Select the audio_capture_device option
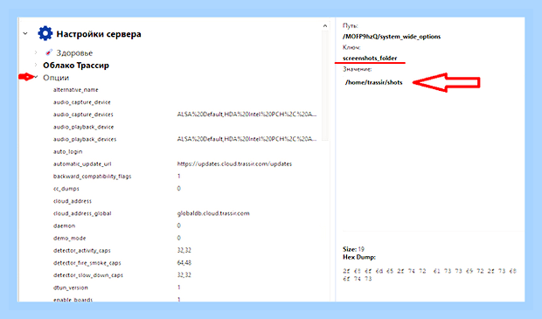Viewport: 542px width, 319px height. click(82, 102)
